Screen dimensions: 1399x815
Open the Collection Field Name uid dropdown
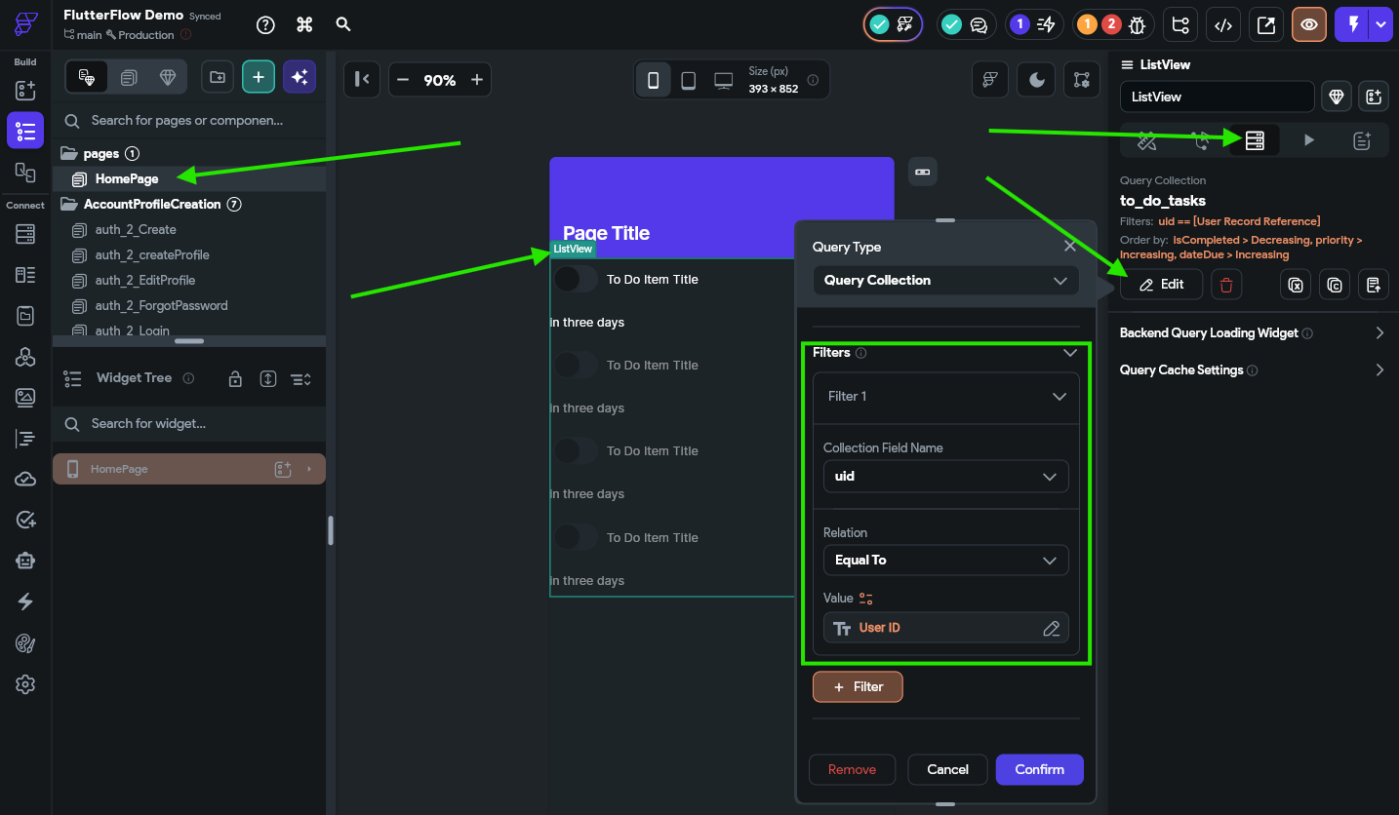945,477
